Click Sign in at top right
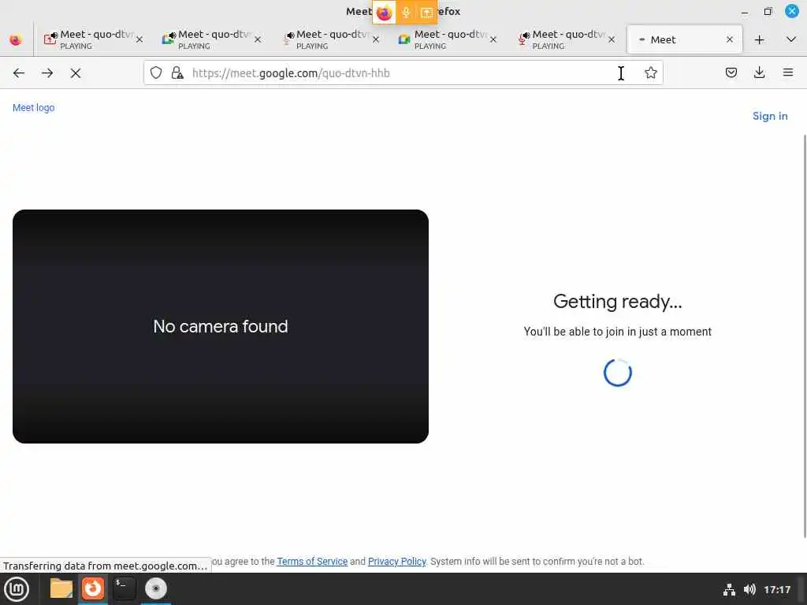807x605 pixels. tap(770, 116)
